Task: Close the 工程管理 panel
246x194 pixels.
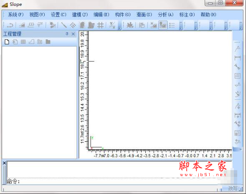Action: click(x=73, y=34)
